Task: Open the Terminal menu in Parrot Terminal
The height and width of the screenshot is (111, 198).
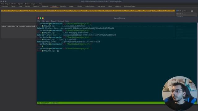Action: [61, 21]
